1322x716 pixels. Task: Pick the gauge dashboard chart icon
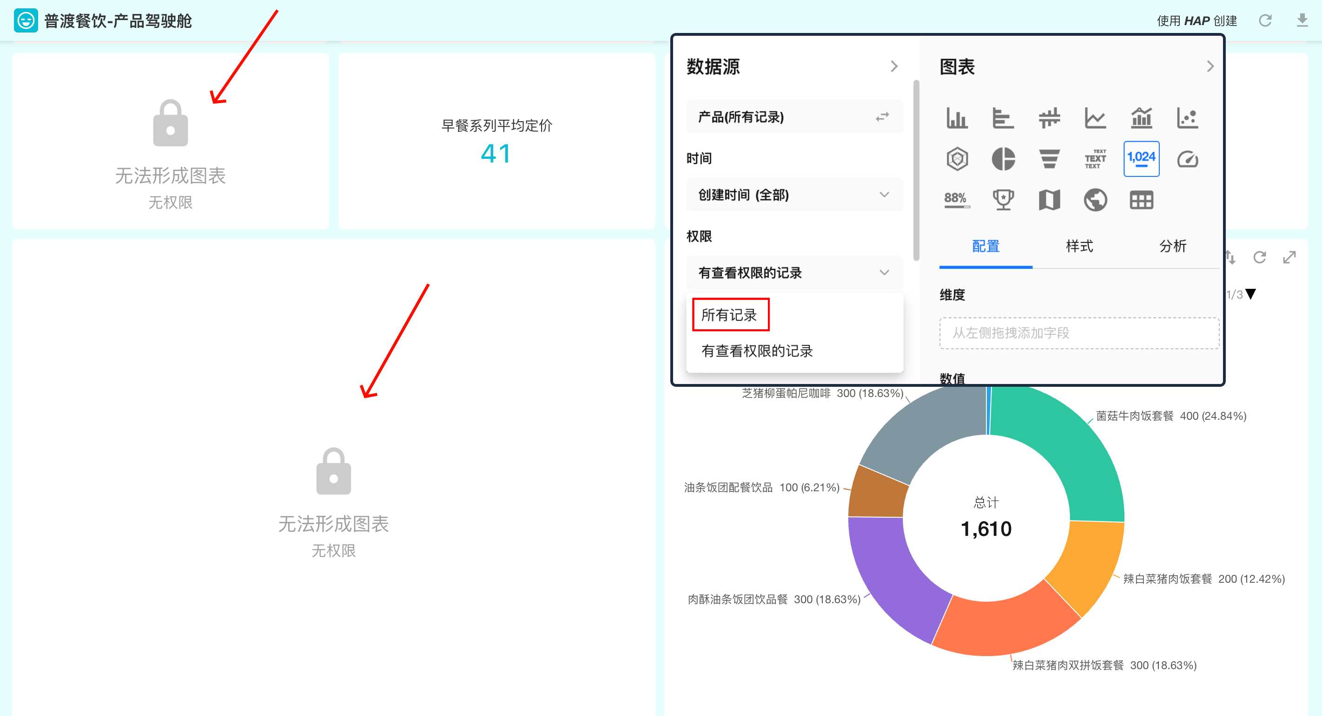(1187, 159)
